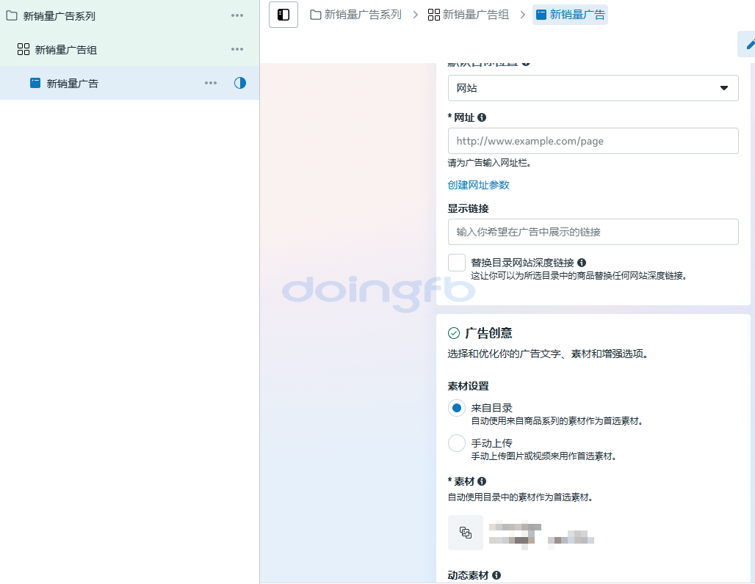755x584 pixels.
Task: Click the catalog creative thumbnail icon
Action: [x=465, y=533]
